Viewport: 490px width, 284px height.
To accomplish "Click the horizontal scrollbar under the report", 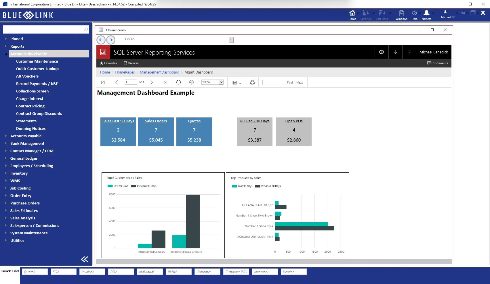I will pos(273,262).
